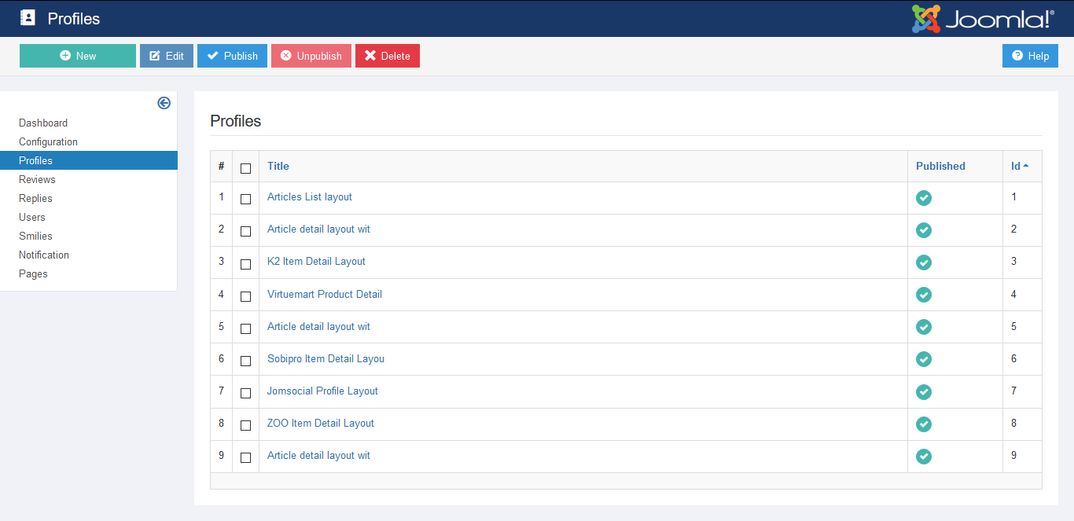Viewport: 1074px width, 521px height.
Task: Toggle published icon for Virtuemart Product Detail
Action: (924, 295)
